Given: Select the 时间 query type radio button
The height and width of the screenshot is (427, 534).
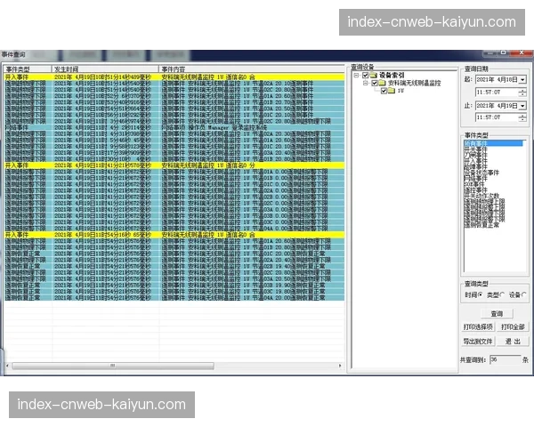Looking at the screenshot, I should pyautogui.click(x=481, y=295).
